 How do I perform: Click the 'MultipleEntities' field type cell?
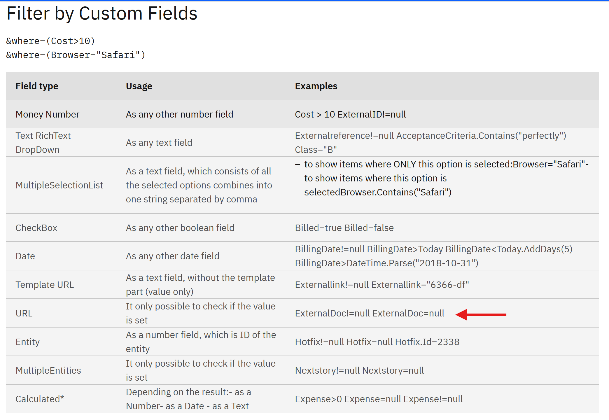tap(48, 370)
